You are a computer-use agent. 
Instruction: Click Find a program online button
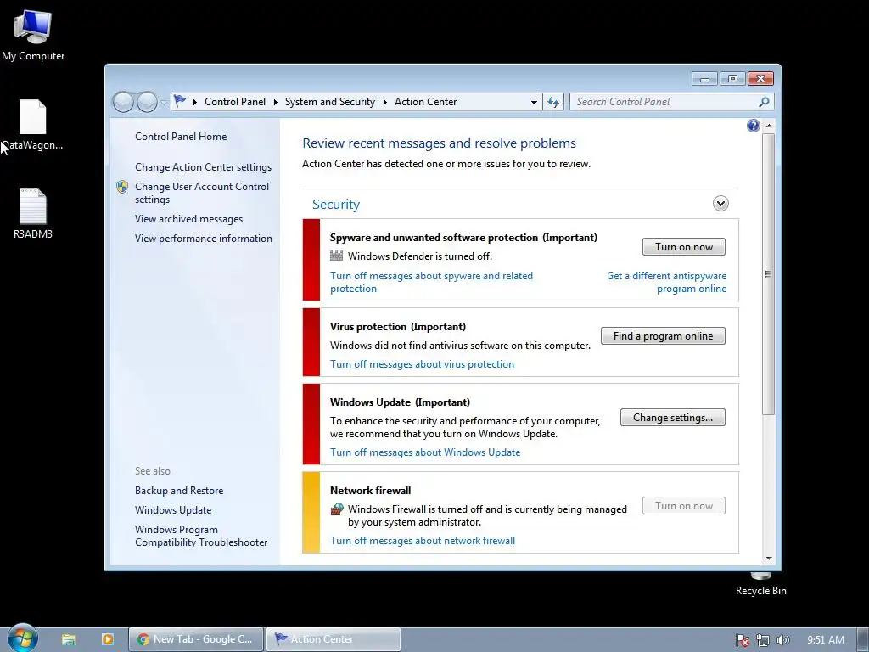663,336
